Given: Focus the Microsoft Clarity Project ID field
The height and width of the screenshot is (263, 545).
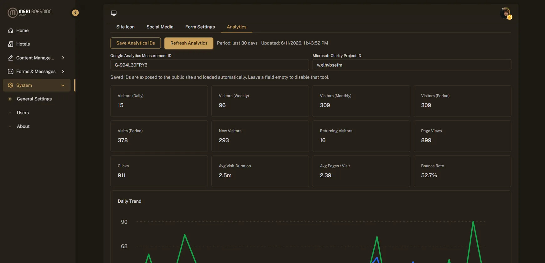Looking at the screenshot, I should [412, 65].
